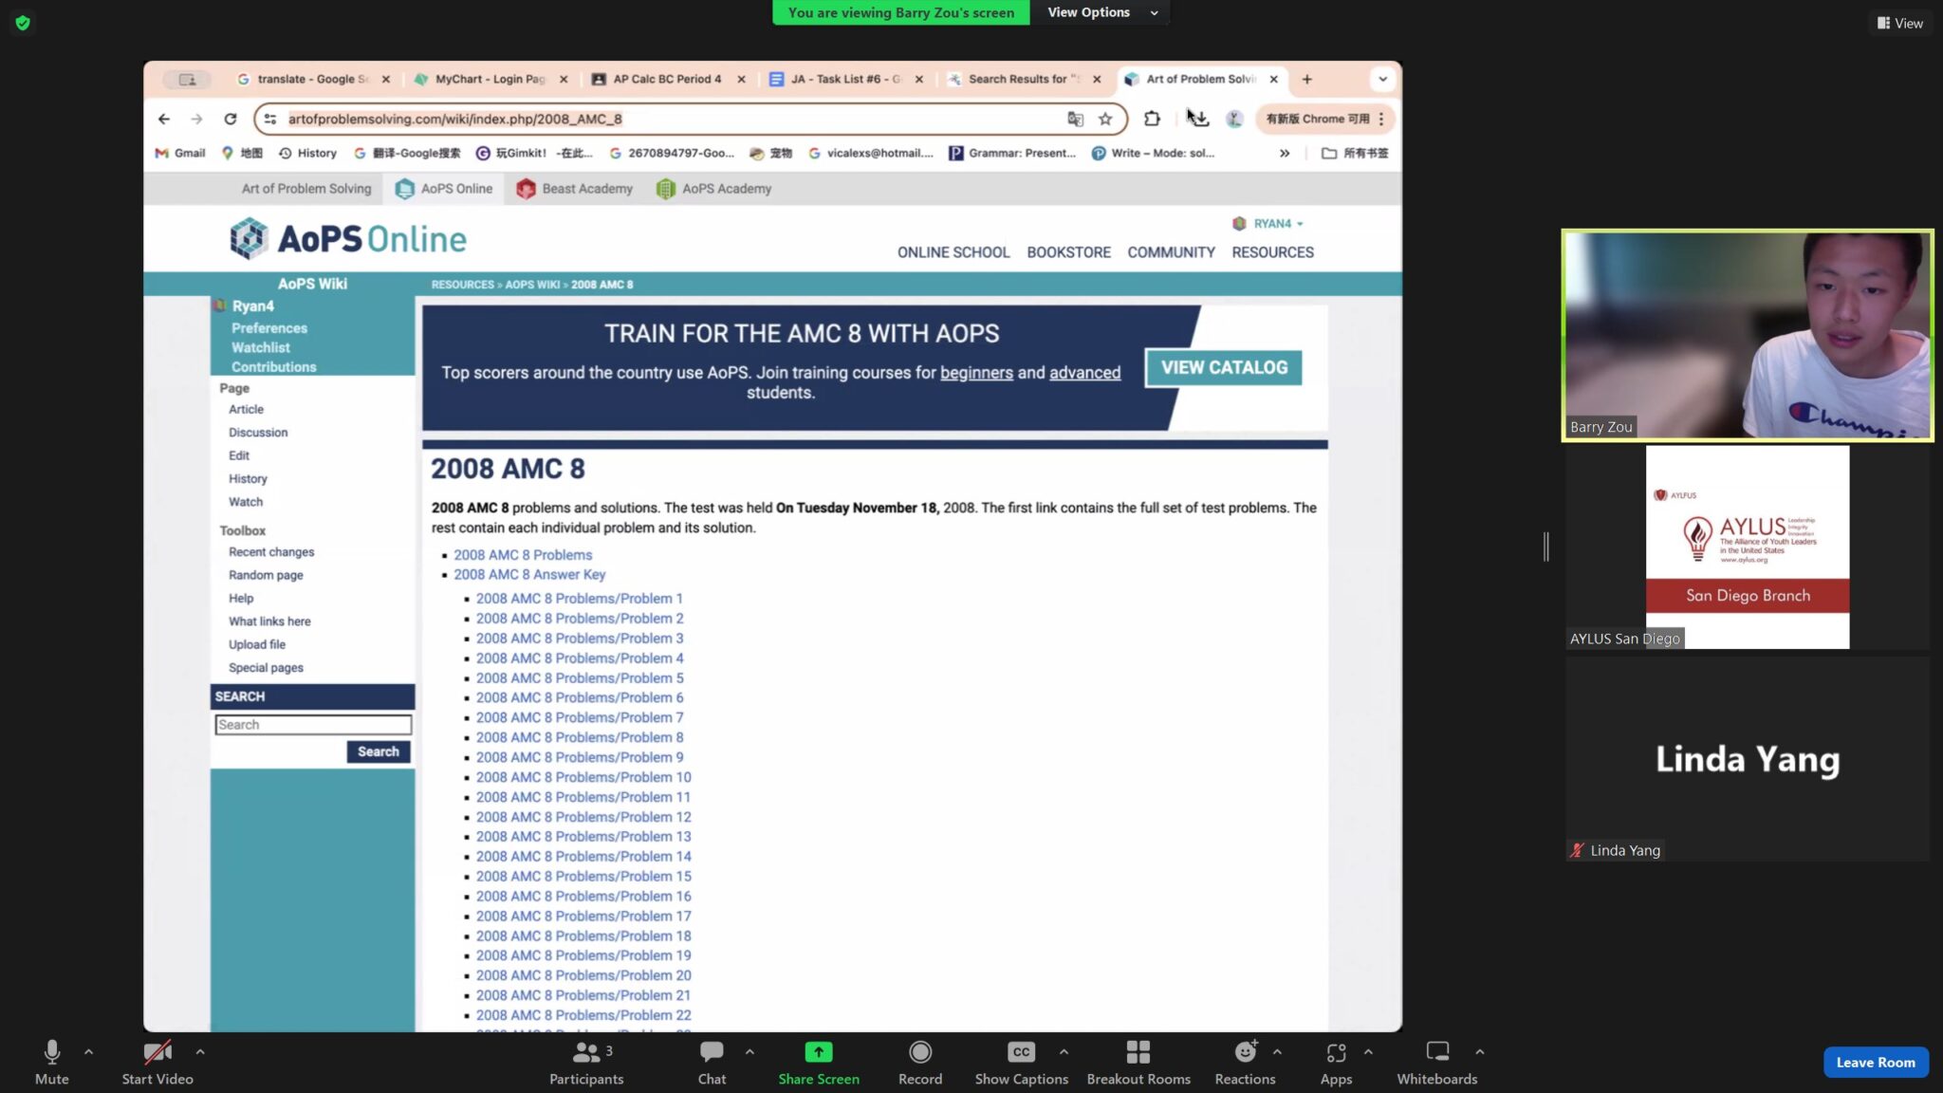Open Breakout Rooms
The image size is (1943, 1093).
(x=1138, y=1062)
